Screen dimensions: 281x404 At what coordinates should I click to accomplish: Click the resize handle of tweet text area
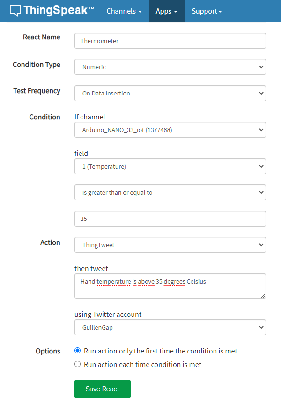[x=263, y=296]
